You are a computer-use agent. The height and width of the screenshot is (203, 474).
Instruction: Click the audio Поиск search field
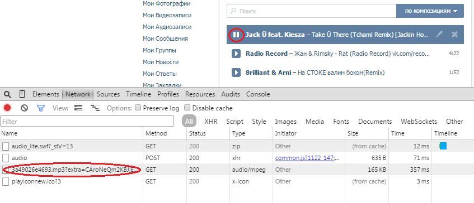[x=311, y=11]
